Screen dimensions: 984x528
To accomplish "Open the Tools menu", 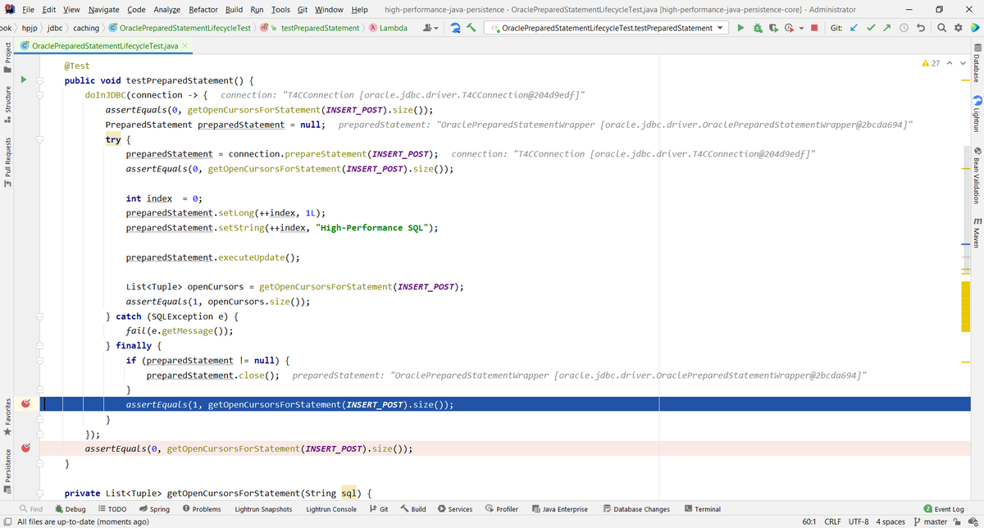I will (280, 9).
